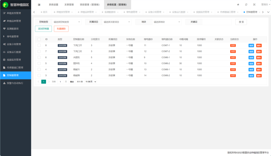Select the checkbox for row 搅拌机

tap(39, 63)
